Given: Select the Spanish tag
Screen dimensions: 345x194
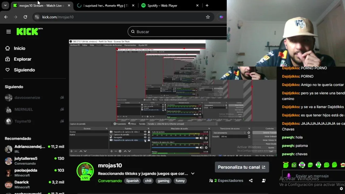Looking at the screenshot, I should (132, 181).
